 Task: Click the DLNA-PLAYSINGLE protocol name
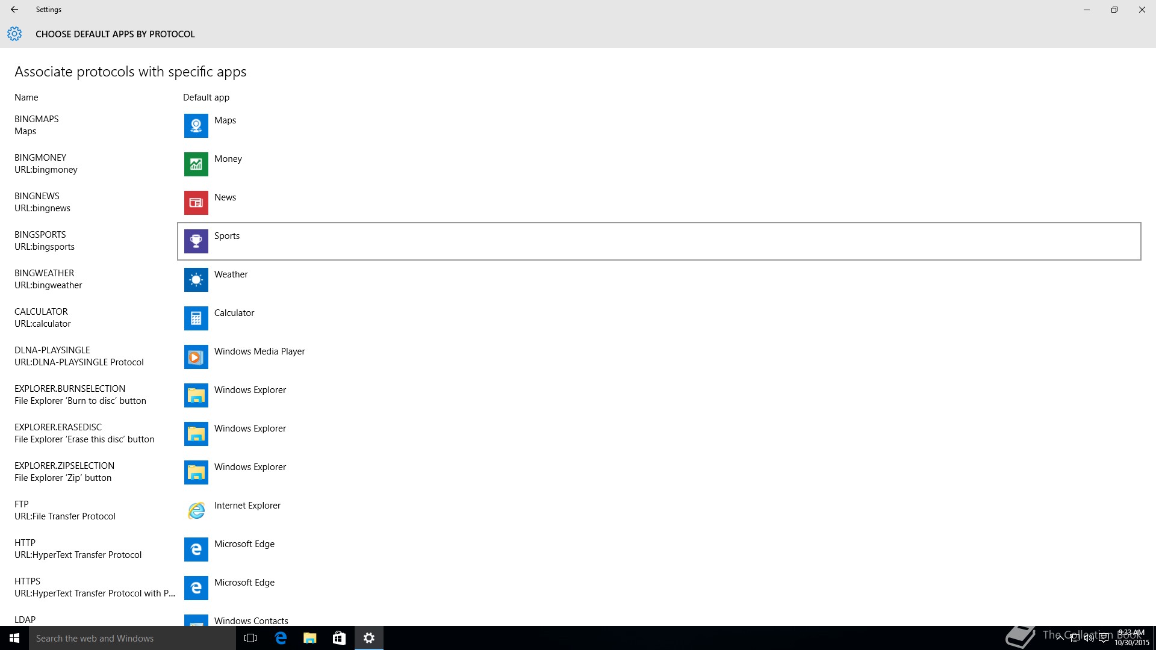52,350
